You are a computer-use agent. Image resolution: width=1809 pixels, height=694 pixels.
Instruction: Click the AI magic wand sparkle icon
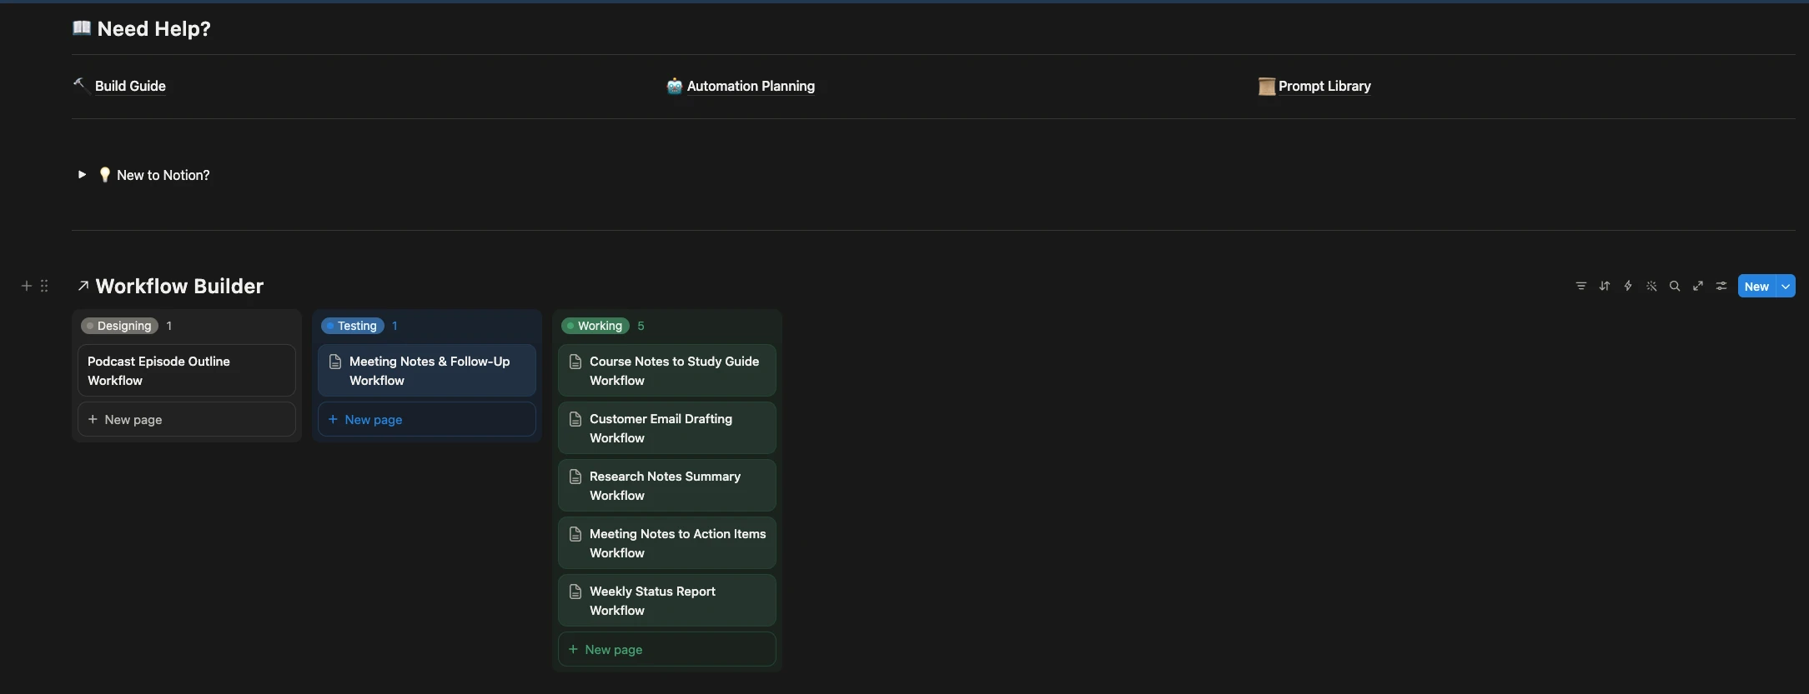tap(1651, 286)
